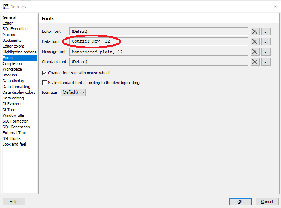Screen dimensions: 281x208
Task: Open the Completion settings page
Action: coord(20,63)
